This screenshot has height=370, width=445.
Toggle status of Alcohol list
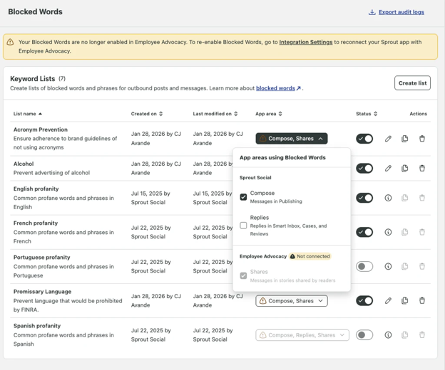364,169
